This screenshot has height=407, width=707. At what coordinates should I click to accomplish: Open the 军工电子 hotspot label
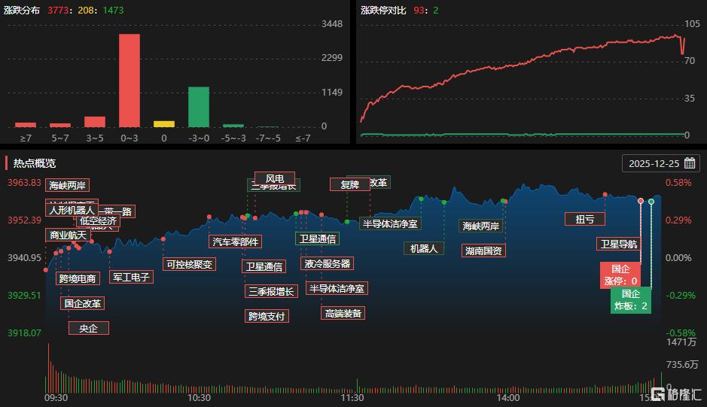pos(132,277)
